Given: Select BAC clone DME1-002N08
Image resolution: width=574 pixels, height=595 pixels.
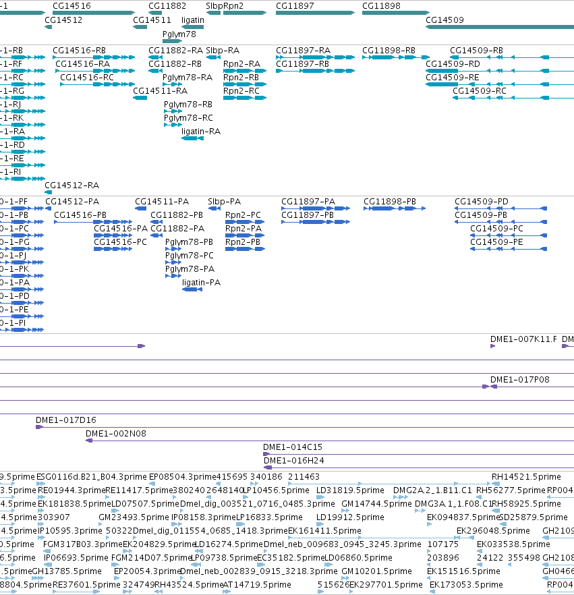Looking at the screenshot, I should [x=116, y=434].
